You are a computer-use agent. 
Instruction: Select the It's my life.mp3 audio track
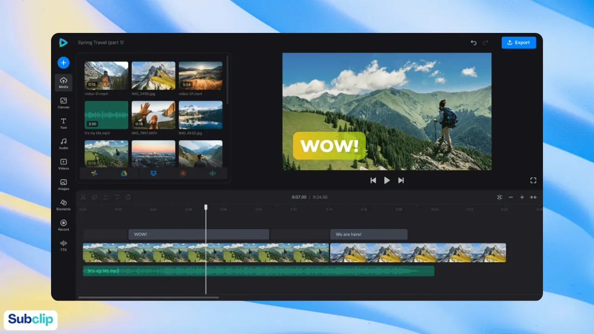click(258, 271)
